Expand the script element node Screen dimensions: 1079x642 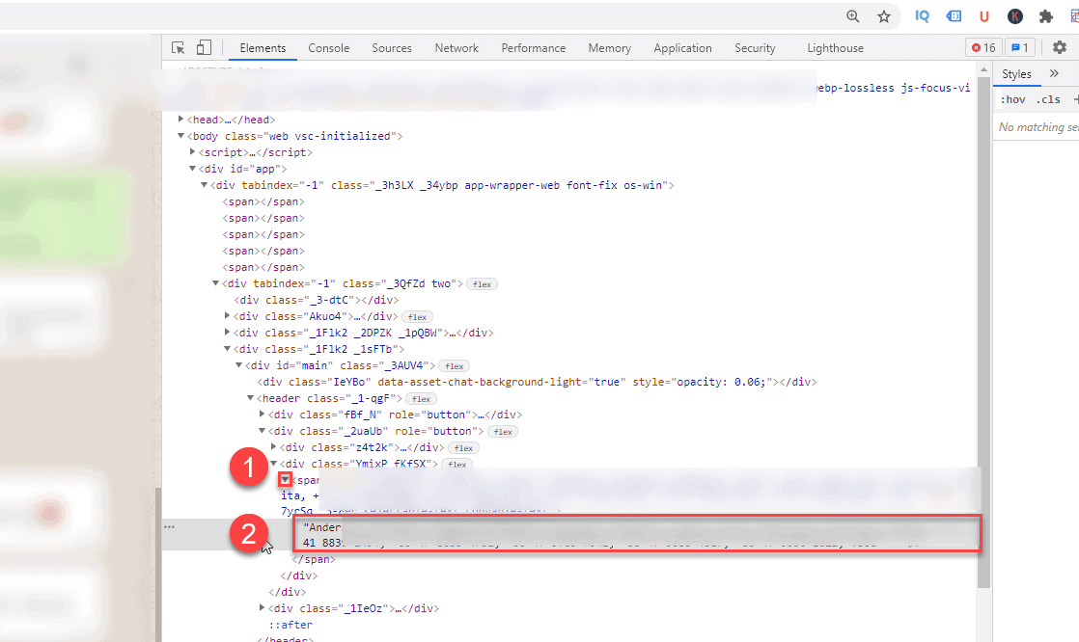(x=193, y=152)
